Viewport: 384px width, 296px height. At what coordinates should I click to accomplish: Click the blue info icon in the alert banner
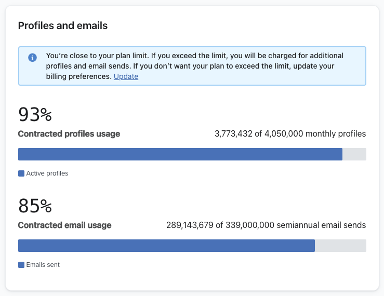coord(32,58)
